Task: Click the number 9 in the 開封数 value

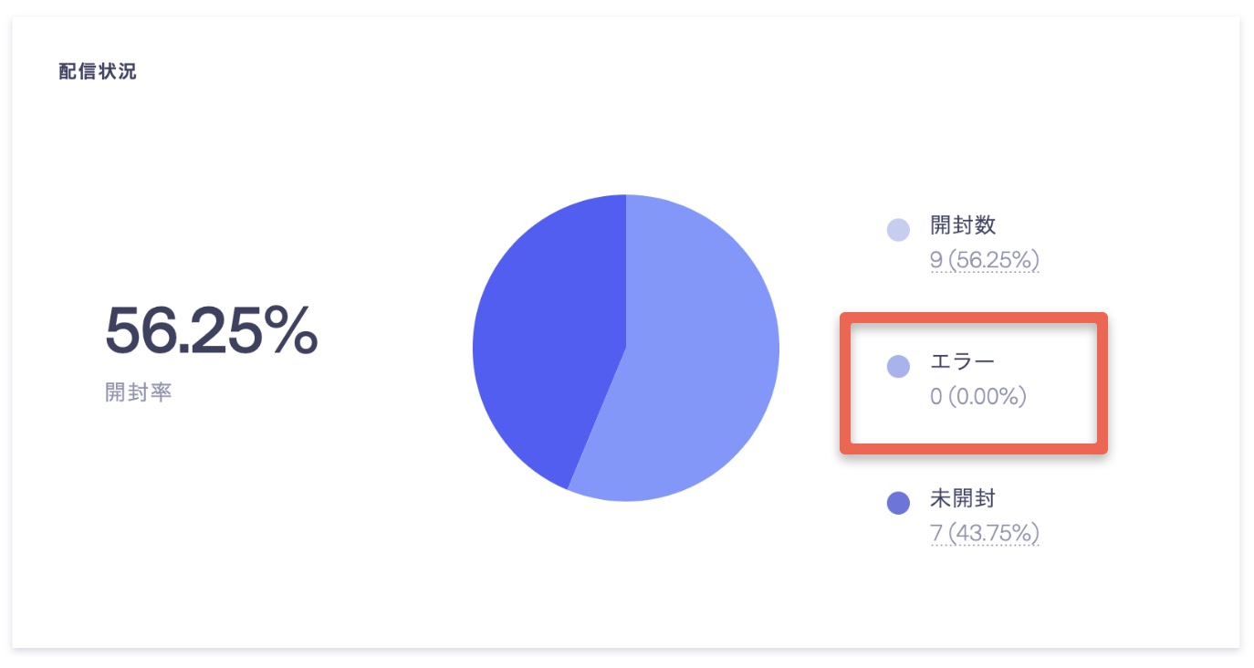Action: pyautogui.click(x=935, y=261)
